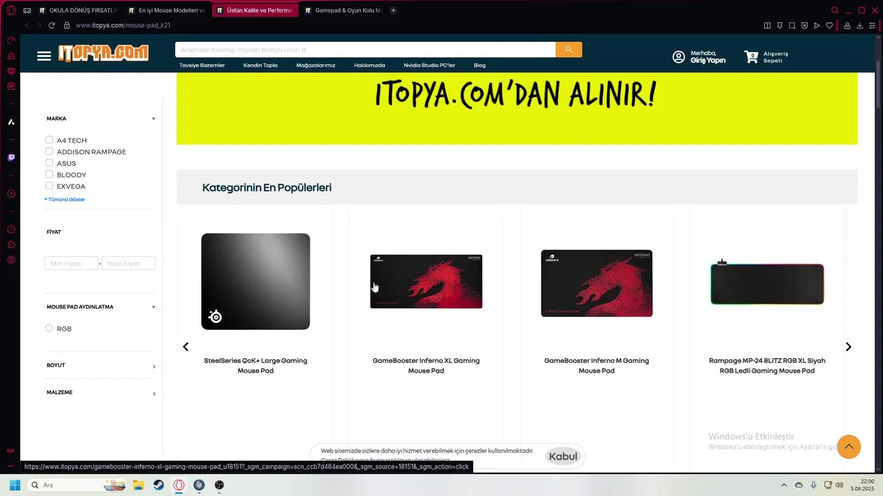Open Kendin Topla menu item

coord(260,65)
